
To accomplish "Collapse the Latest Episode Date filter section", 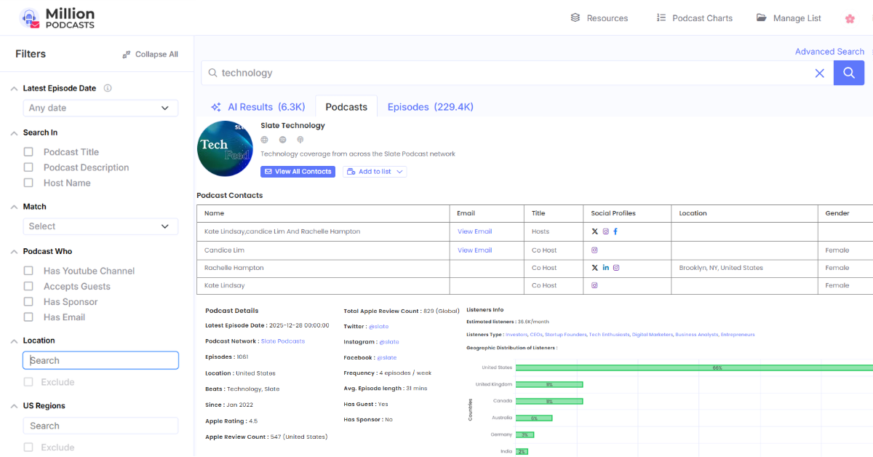I will (14, 88).
